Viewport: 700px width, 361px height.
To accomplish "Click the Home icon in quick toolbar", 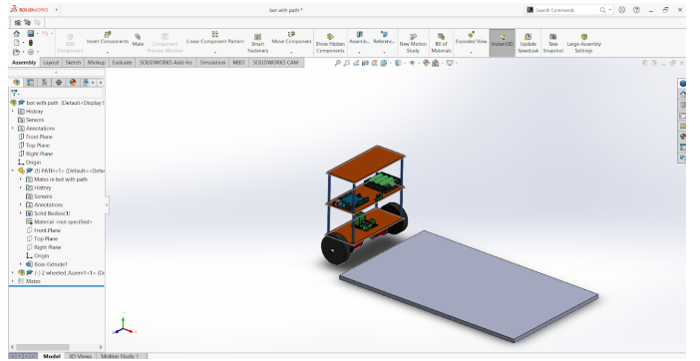I will pos(17,34).
